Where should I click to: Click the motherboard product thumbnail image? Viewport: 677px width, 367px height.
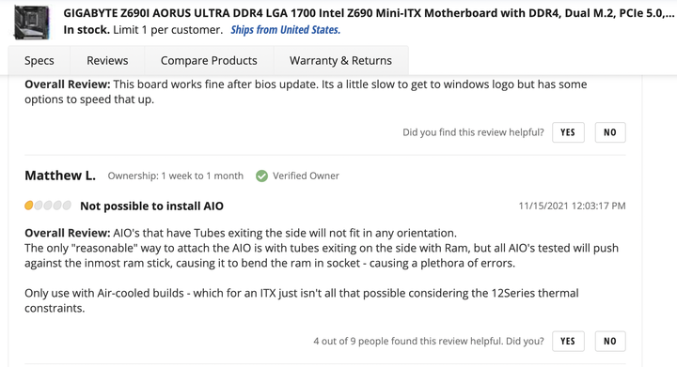tap(31, 23)
